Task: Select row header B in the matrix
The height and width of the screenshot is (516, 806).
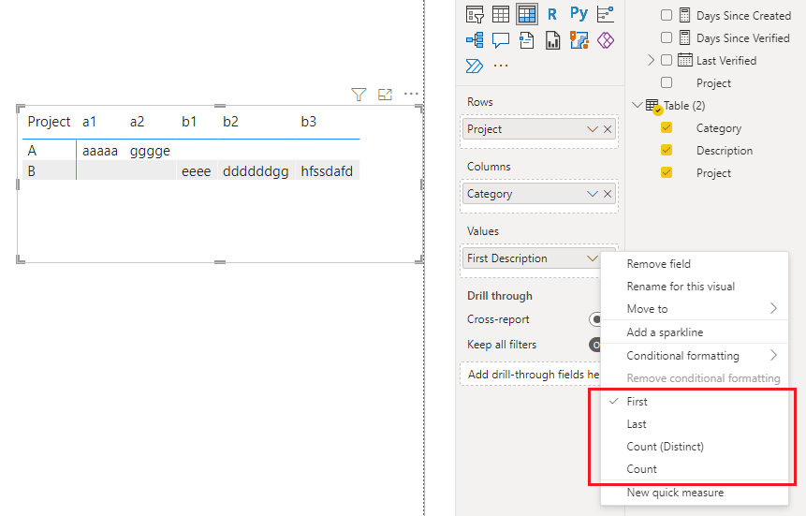Action: [x=32, y=171]
